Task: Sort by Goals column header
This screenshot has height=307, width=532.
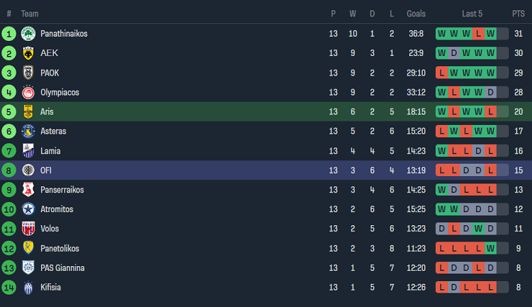Action: point(416,14)
